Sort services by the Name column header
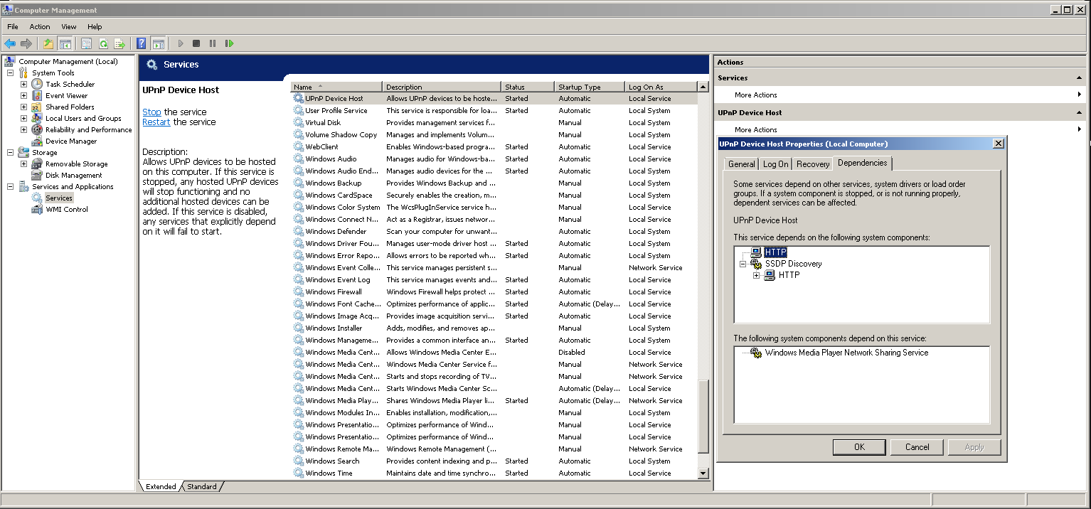Image resolution: width=1091 pixels, height=509 pixels. 336,87
